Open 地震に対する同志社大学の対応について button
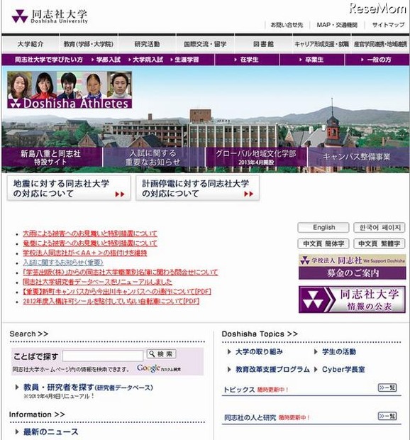 (69, 188)
